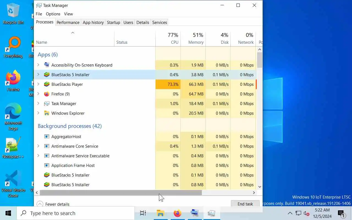Expand the Windows Explorer row

[38, 113]
